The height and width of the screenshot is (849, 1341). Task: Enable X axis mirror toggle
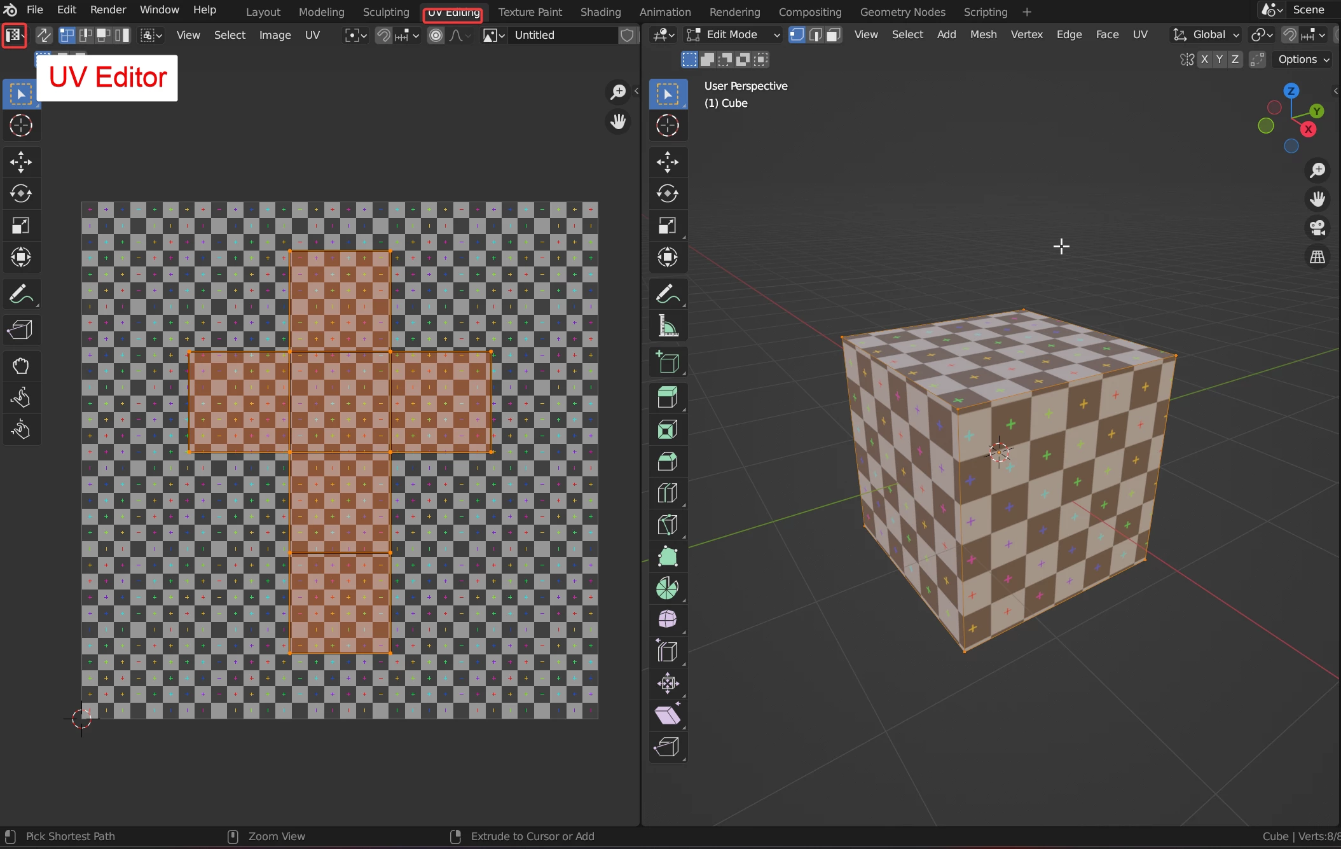tap(1204, 59)
